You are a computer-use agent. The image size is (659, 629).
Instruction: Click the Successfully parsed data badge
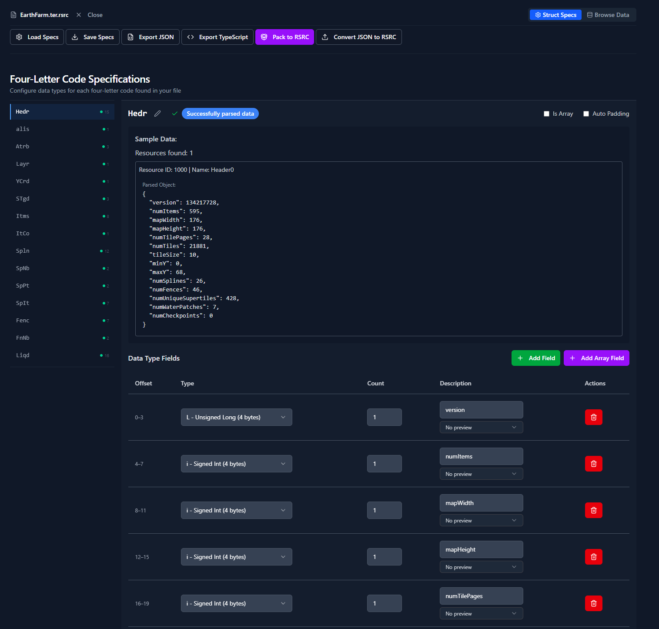click(220, 114)
